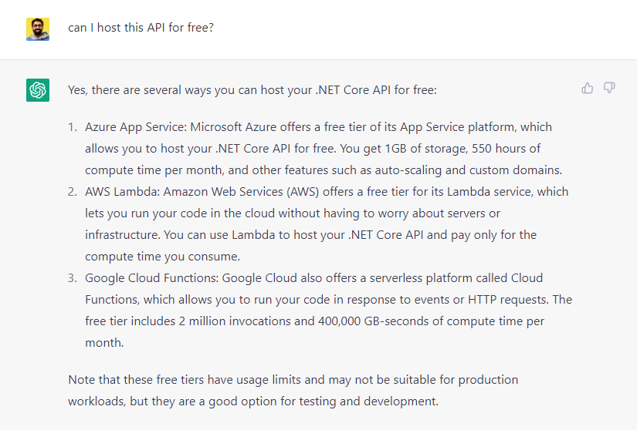Image resolution: width=637 pixels, height=430 pixels.
Task: Click the 'Yes, there are several ways' sentence
Action: [x=252, y=90]
